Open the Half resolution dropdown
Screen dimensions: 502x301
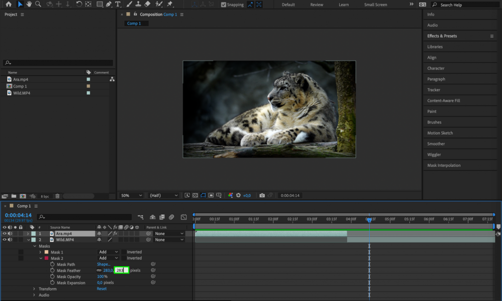(x=163, y=195)
